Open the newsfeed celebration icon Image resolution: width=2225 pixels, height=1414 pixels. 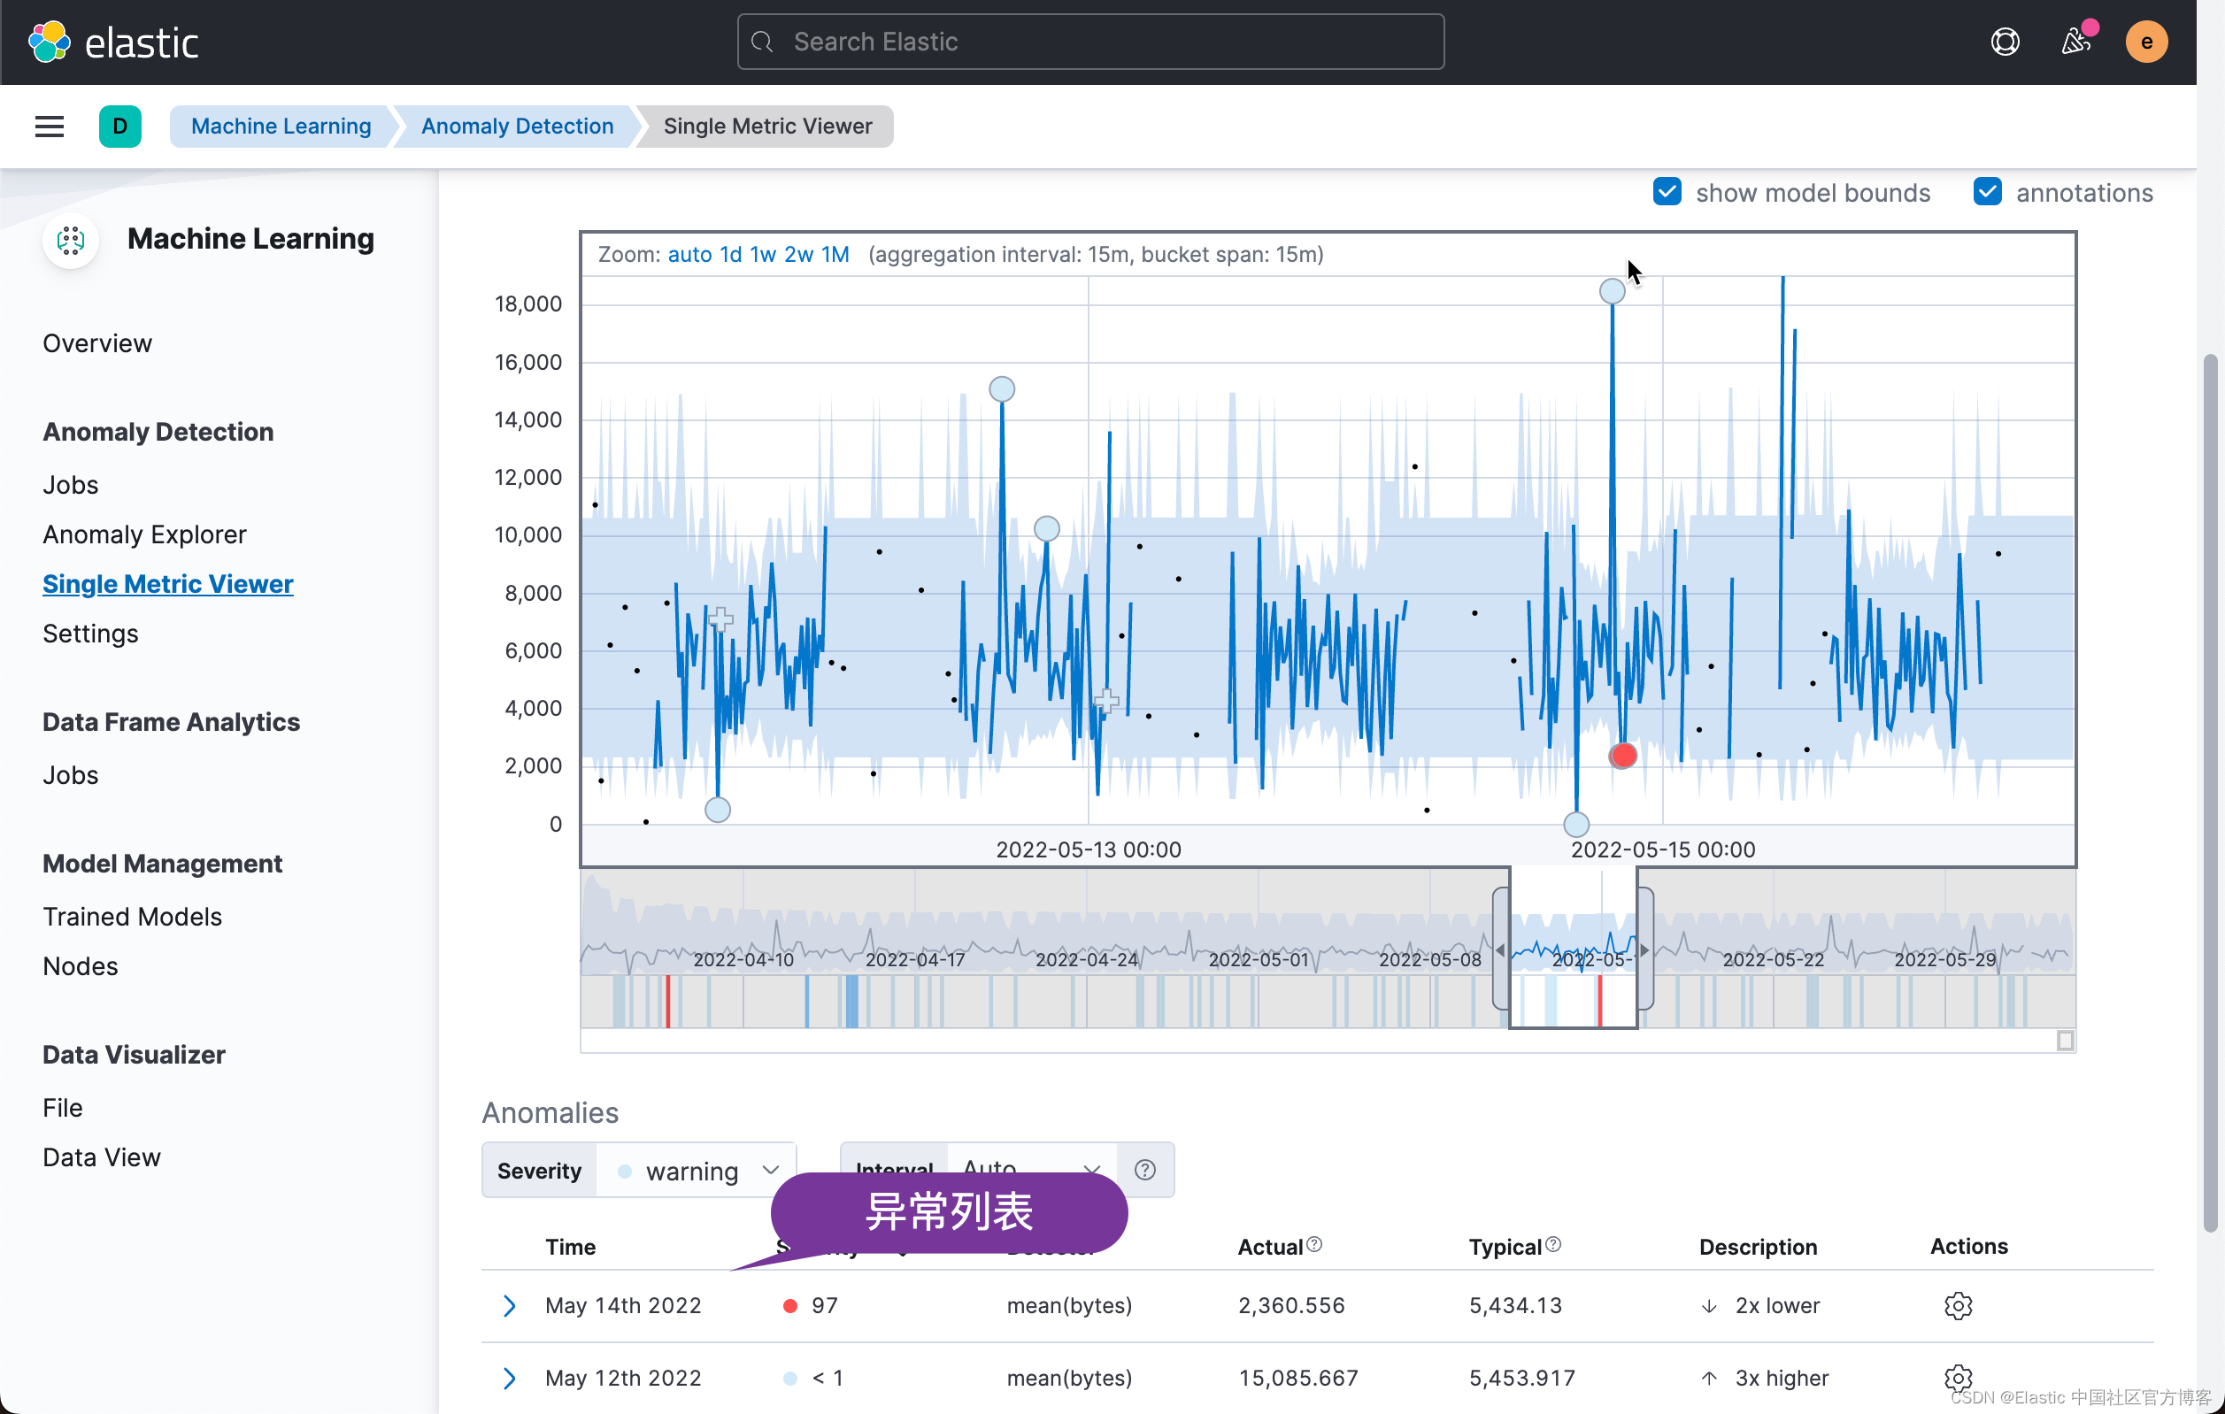(2075, 42)
